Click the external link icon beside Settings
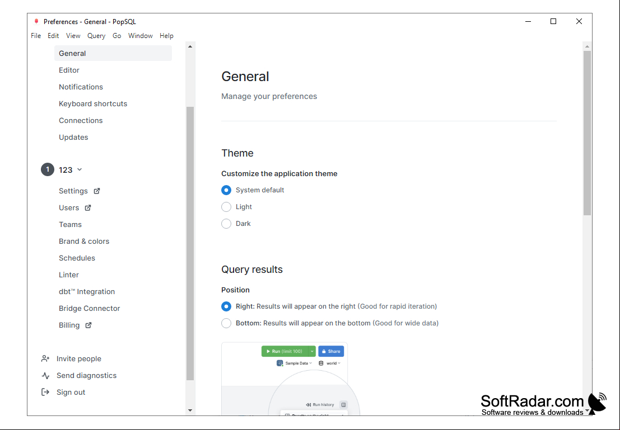This screenshot has height=430, width=620. click(97, 191)
